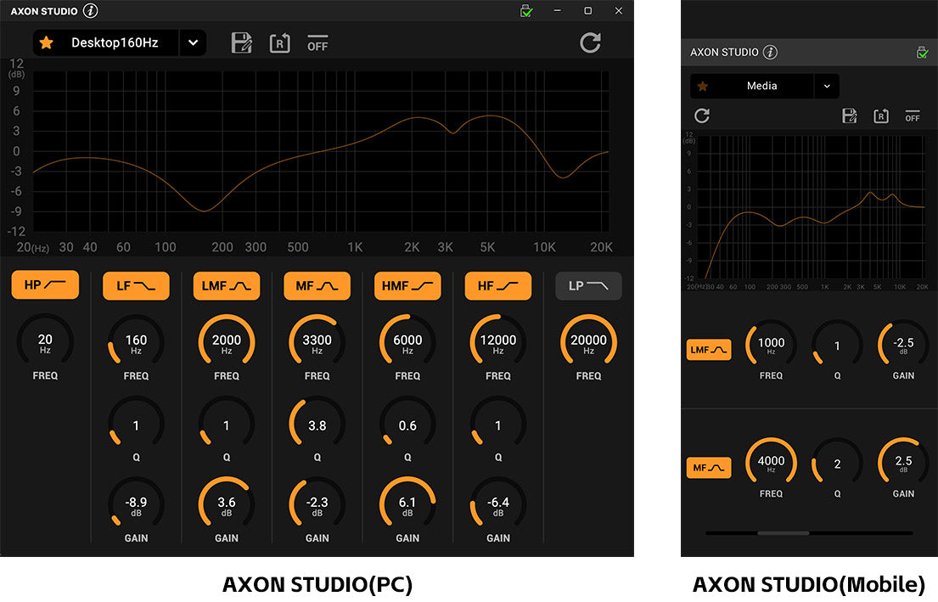The height and width of the screenshot is (602, 938).
Task: Click the refresh icon in the mobile view
Action: click(702, 115)
